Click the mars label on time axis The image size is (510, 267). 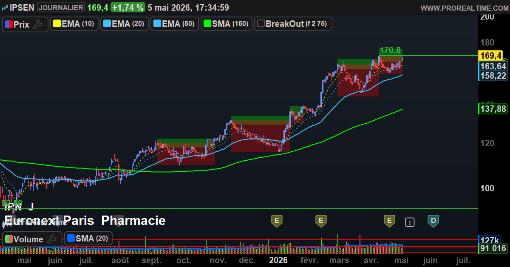click(x=340, y=260)
